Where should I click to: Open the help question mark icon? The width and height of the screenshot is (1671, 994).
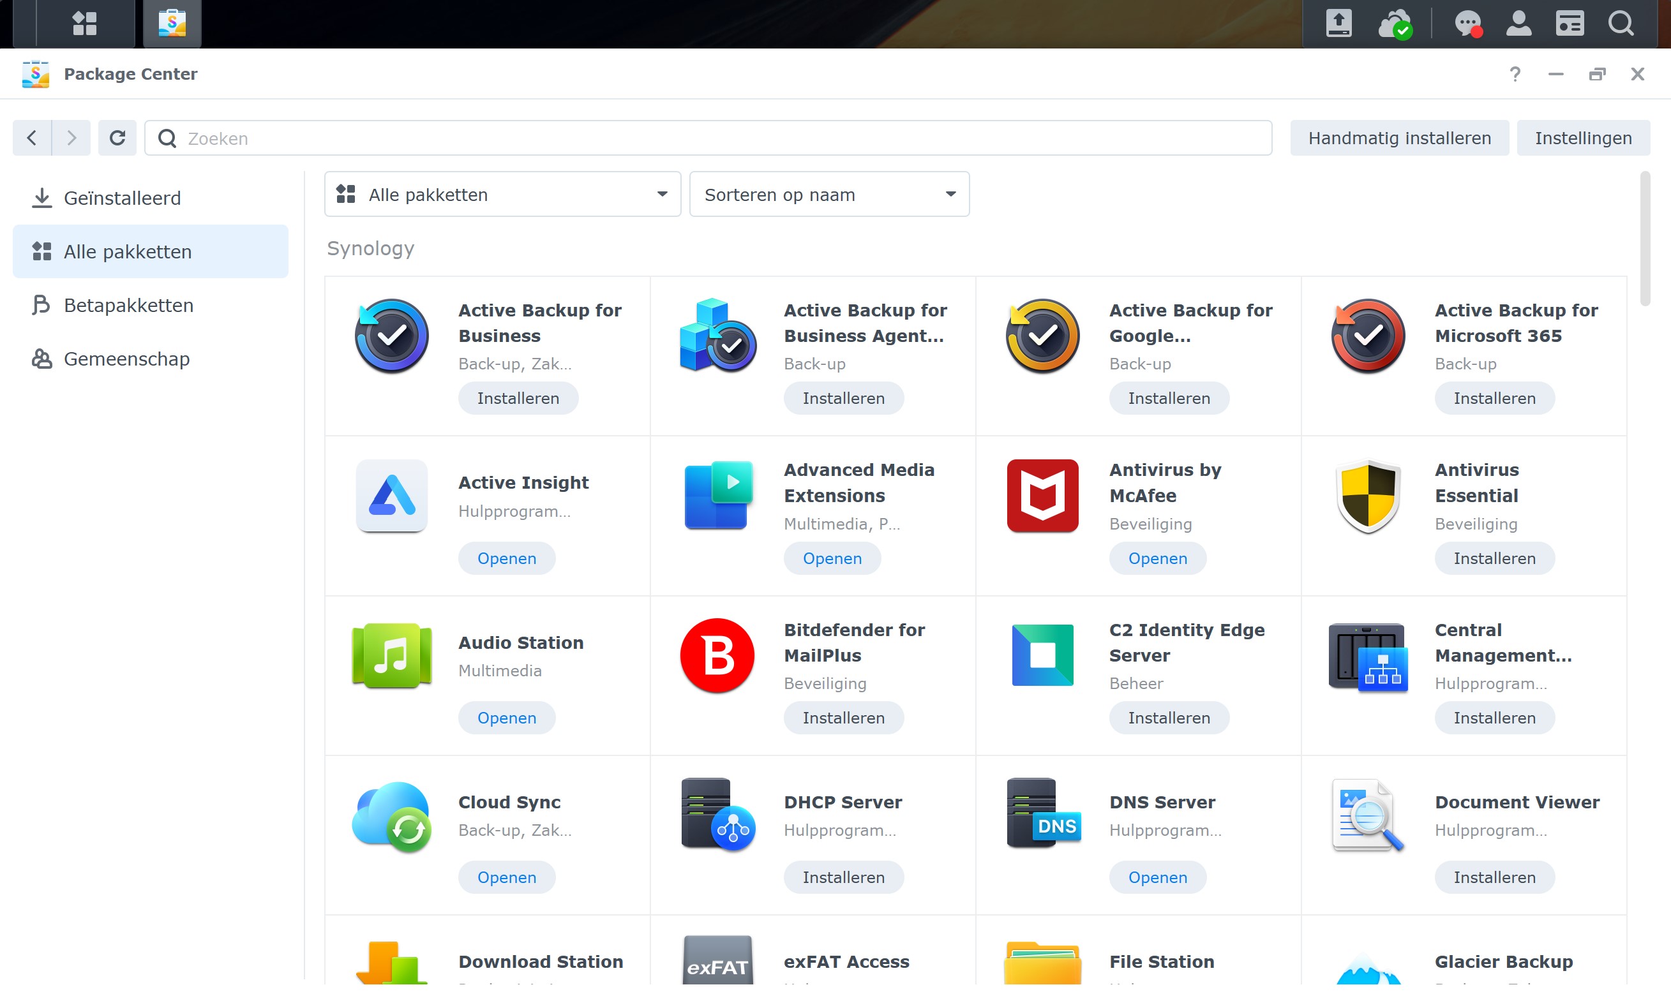pyautogui.click(x=1515, y=73)
